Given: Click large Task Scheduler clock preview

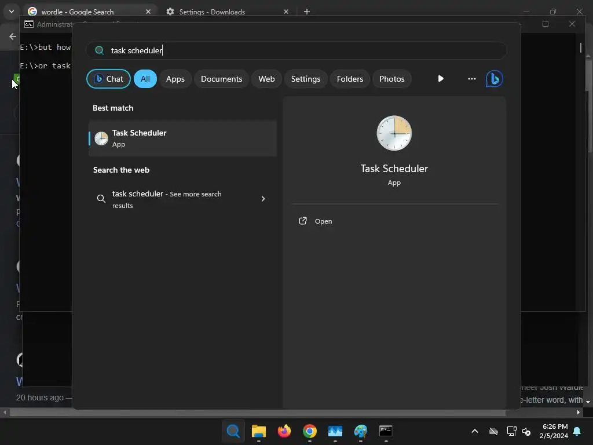Looking at the screenshot, I should 394,133.
